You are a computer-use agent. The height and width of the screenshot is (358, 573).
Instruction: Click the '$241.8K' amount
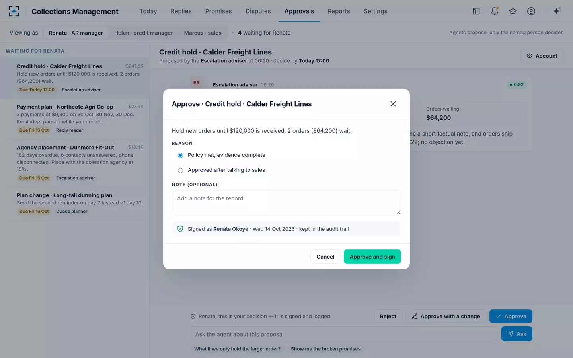point(134,66)
